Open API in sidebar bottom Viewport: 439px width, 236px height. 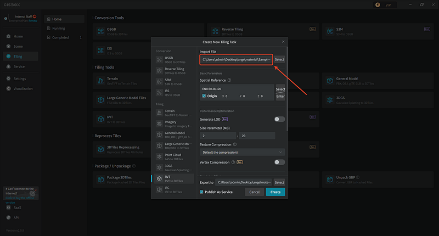pyautogui.click(x=13, y=217)
